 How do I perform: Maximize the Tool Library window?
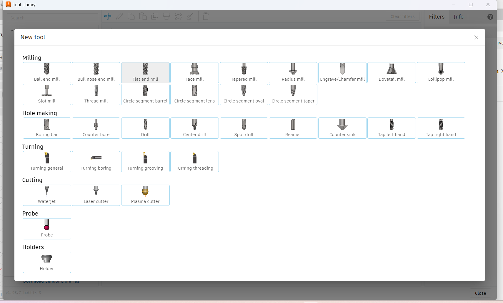[x=471, y=4]
